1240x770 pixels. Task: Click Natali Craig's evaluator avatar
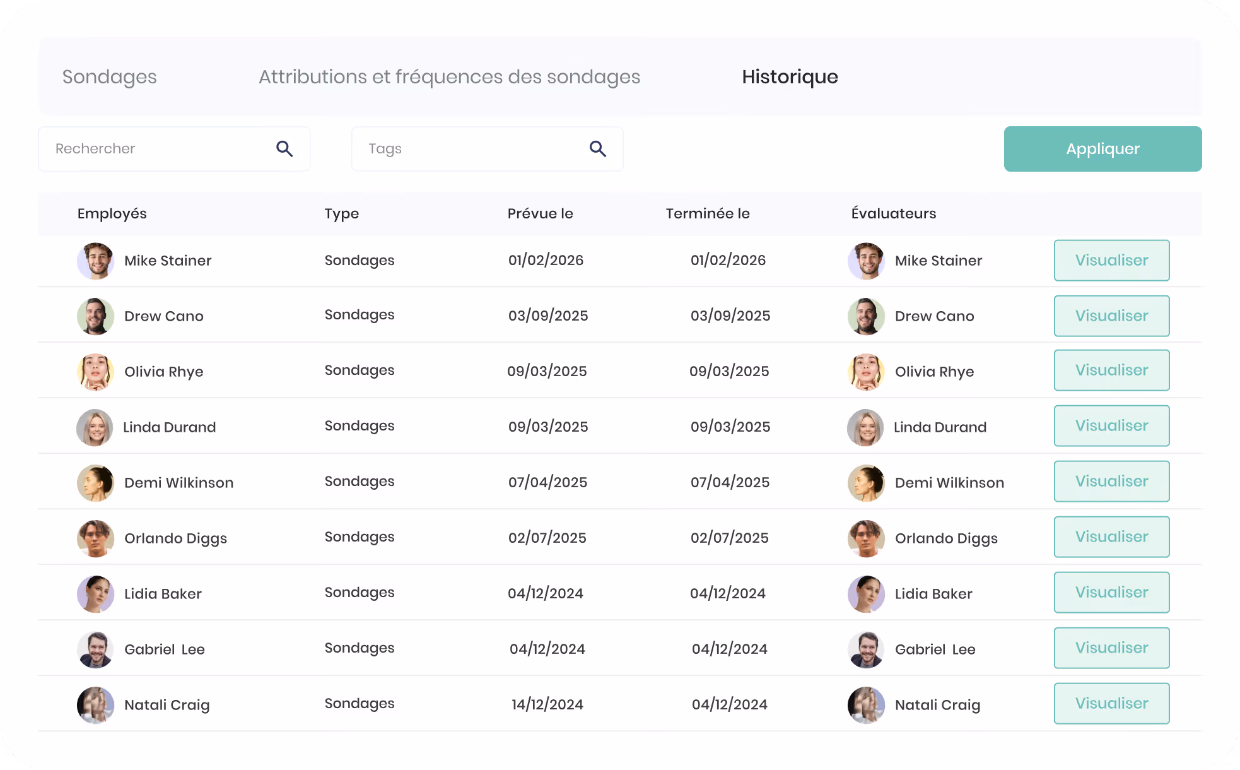point(866,705)
